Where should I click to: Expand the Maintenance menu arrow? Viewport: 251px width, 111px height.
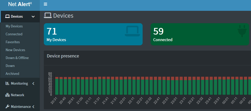[33, 107]
